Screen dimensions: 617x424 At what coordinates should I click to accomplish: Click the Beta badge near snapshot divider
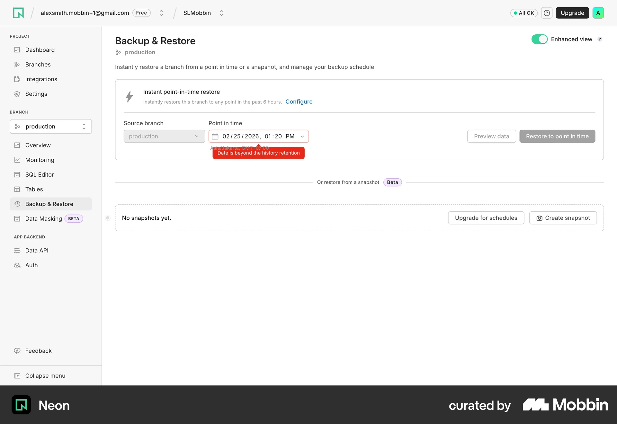[392, 182]
